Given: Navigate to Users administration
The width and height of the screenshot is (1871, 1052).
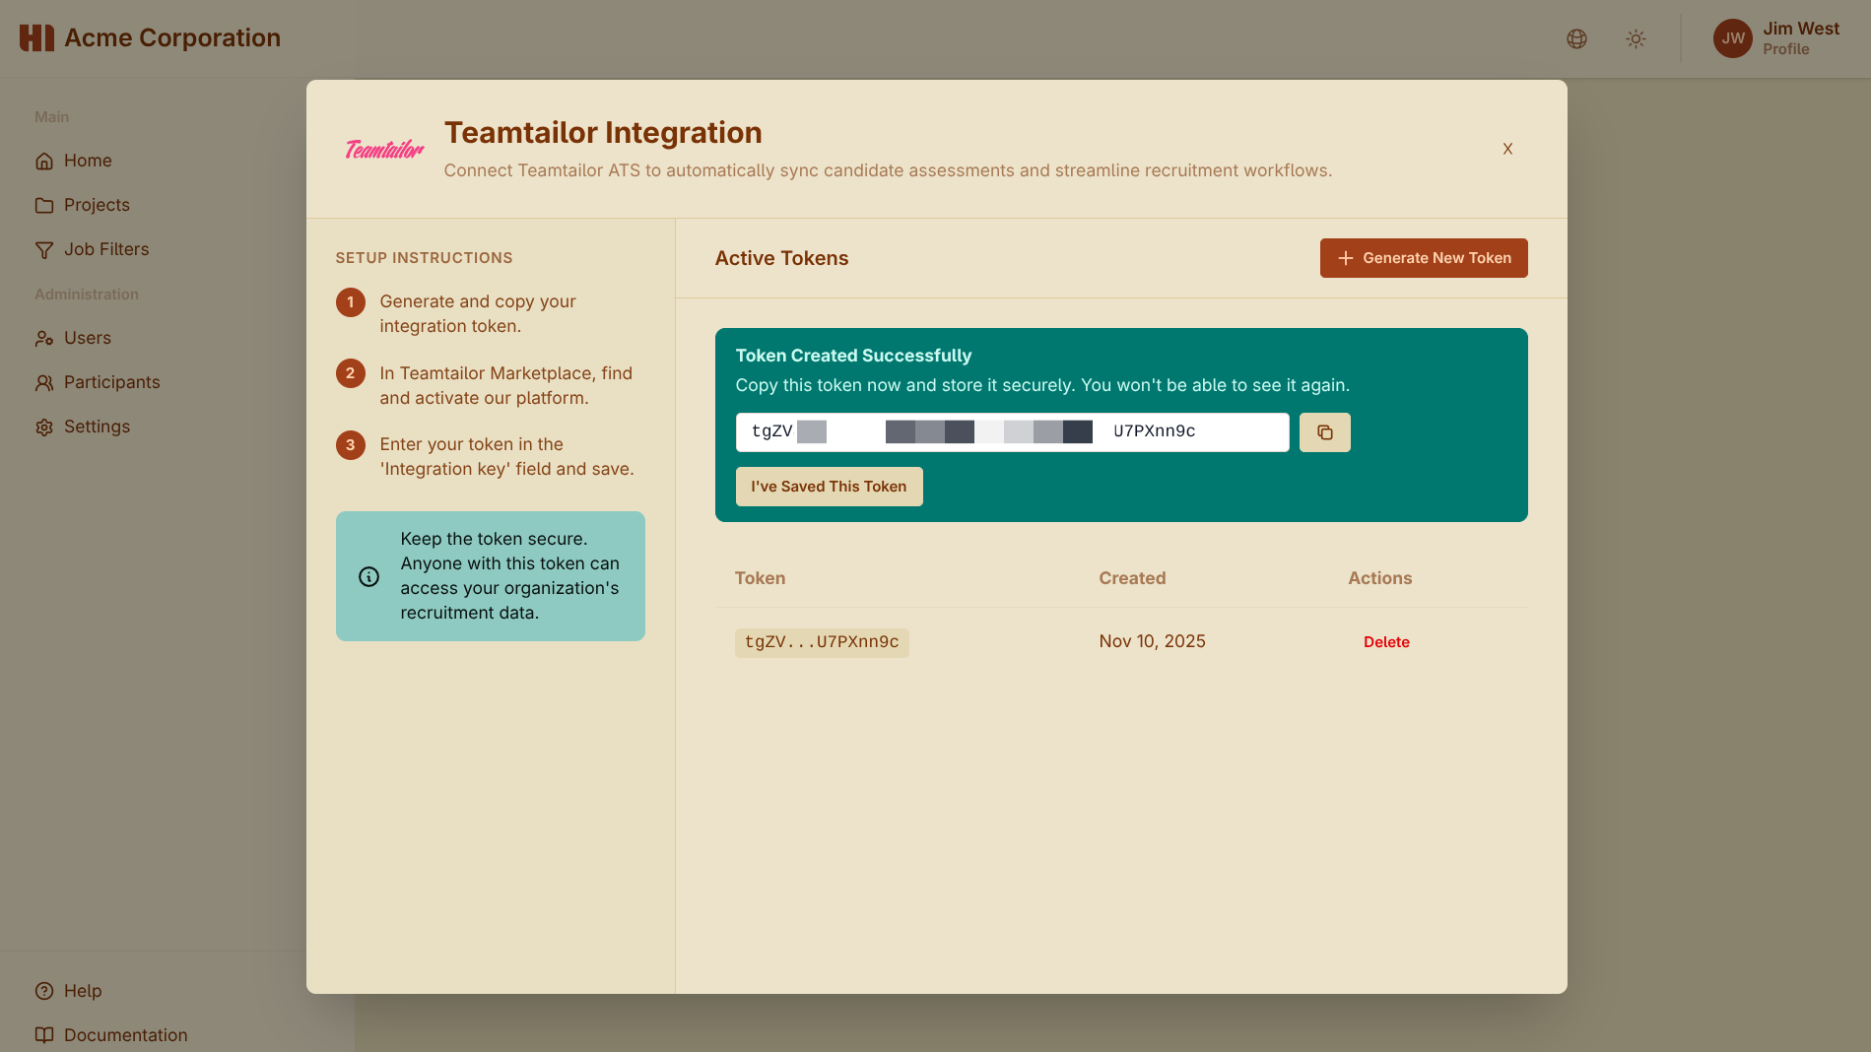Looking at the screenshot, I should (x=88, y=338).
